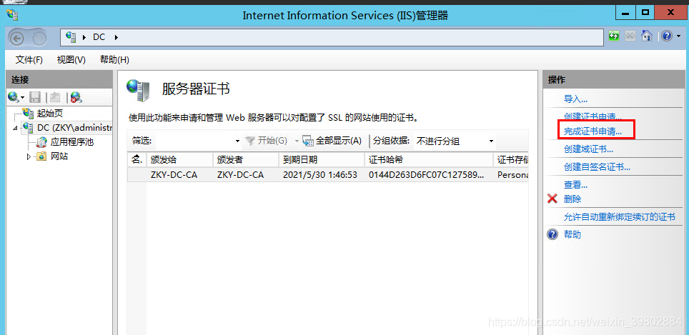Click the 导入... import action
The image size is (689, 335).
pos(575,99)
